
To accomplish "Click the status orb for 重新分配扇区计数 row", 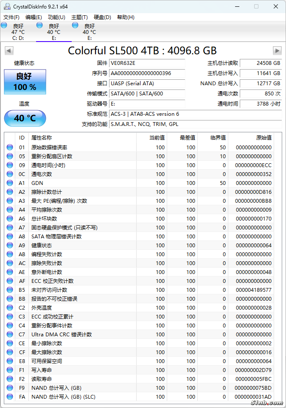I will (10, 156).
